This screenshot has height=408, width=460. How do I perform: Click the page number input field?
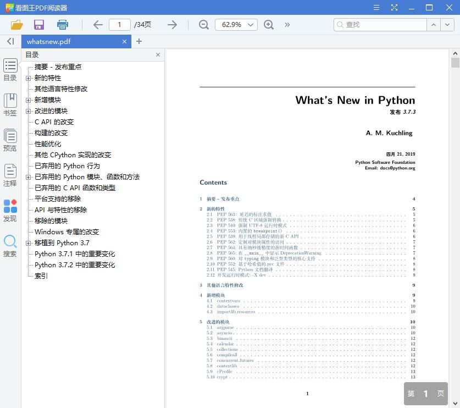pyautogui.click(x=119, y=25)
